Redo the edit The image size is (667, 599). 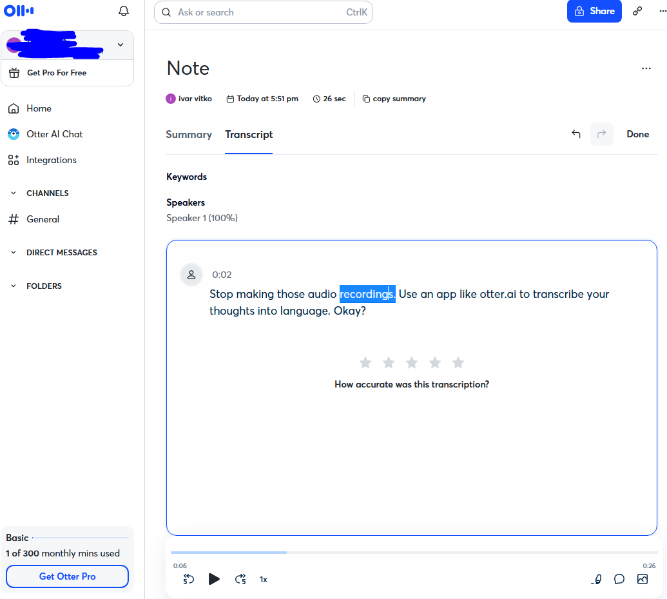[601, 134]
